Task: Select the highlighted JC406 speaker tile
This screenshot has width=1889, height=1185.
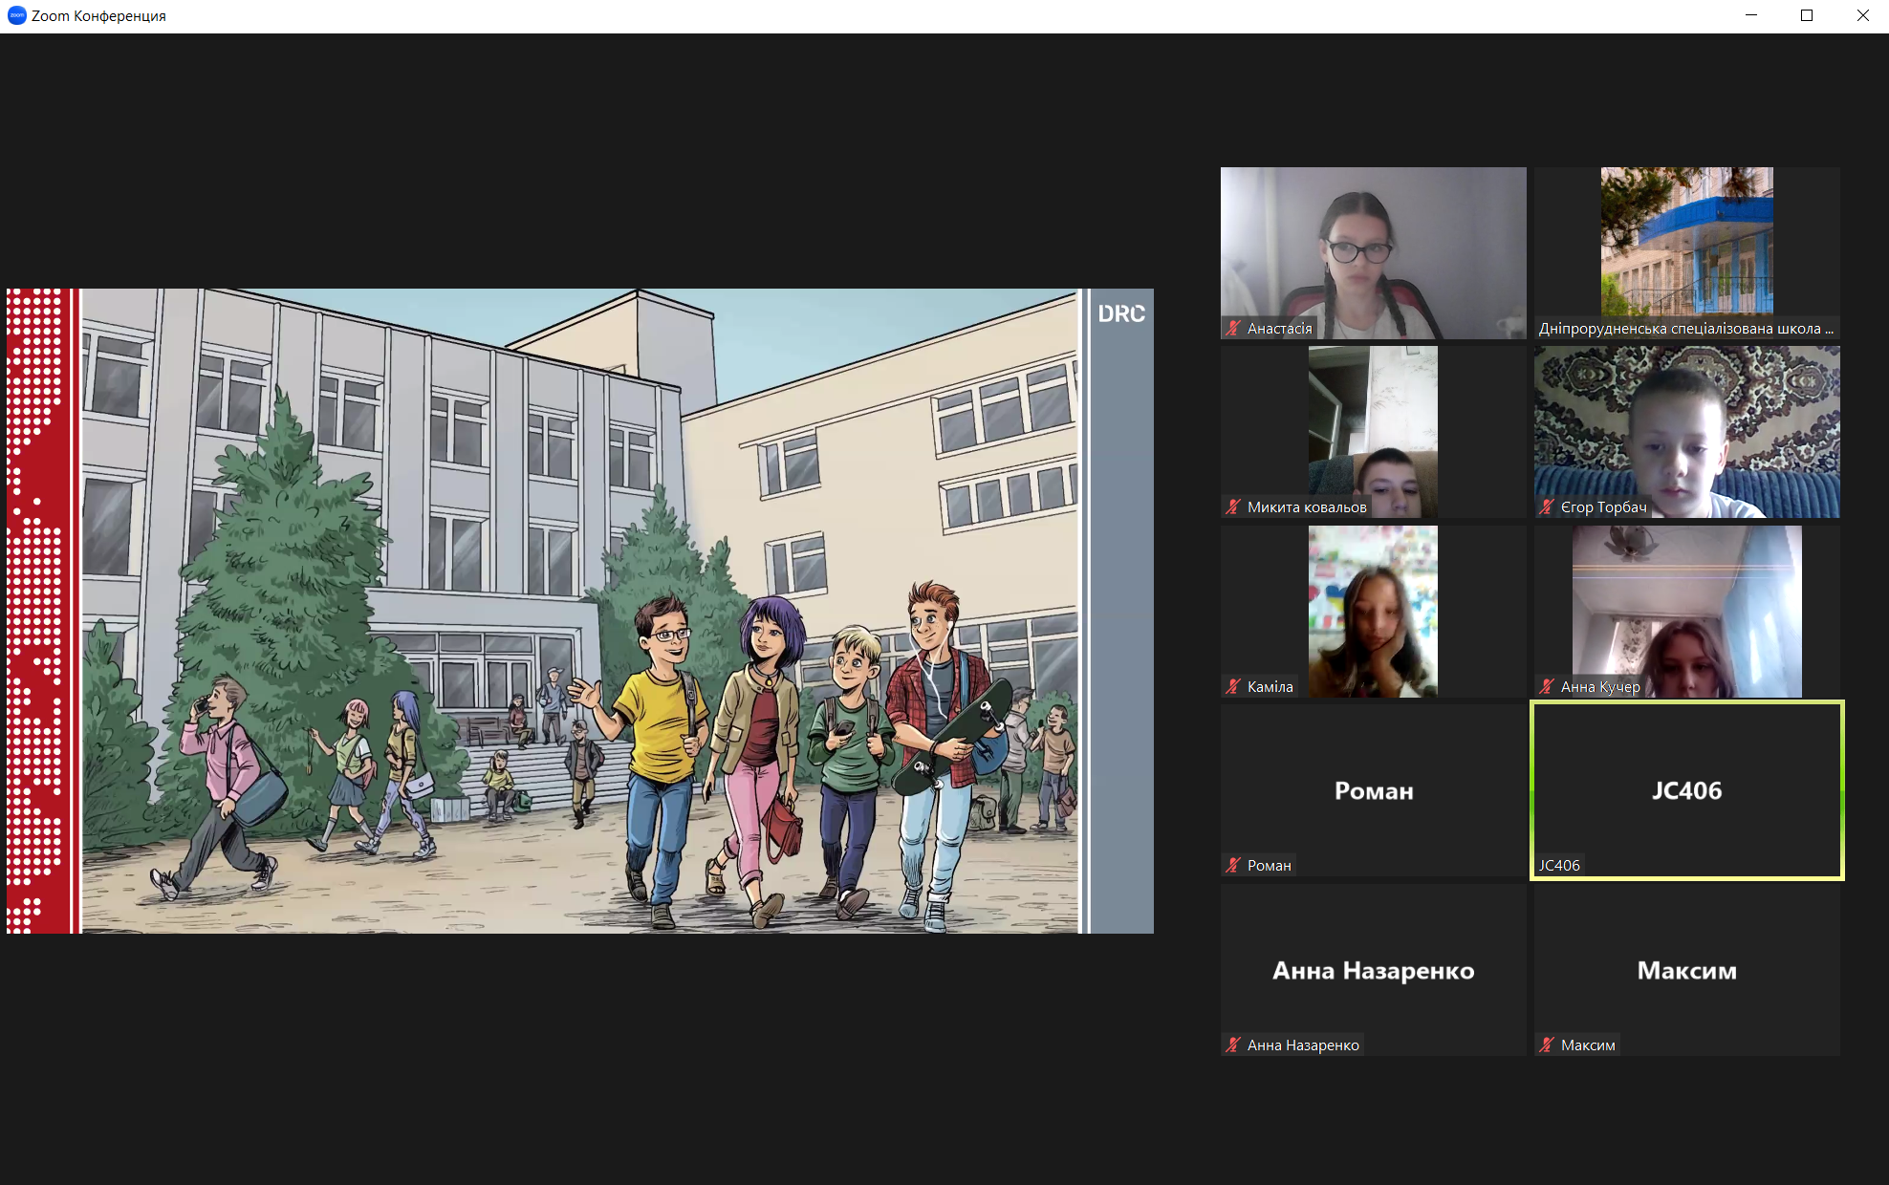Action: [1686, 790]
